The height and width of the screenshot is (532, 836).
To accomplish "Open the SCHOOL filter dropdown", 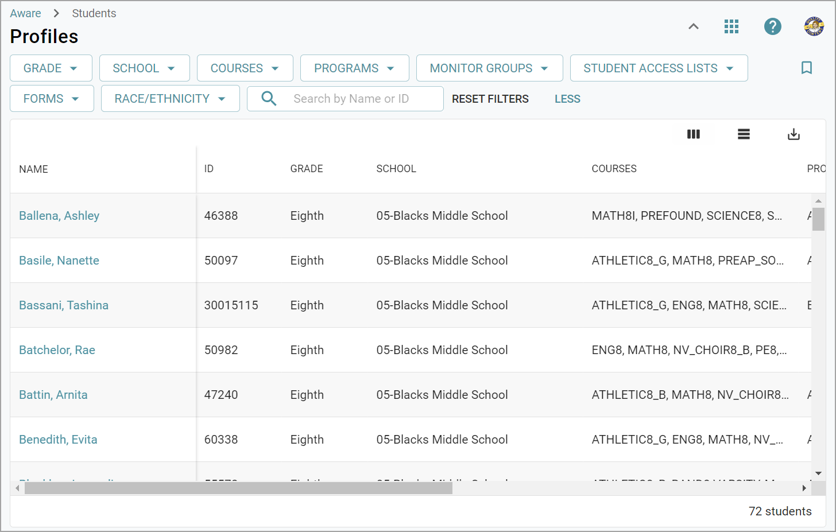I will (x=144, y=68).
